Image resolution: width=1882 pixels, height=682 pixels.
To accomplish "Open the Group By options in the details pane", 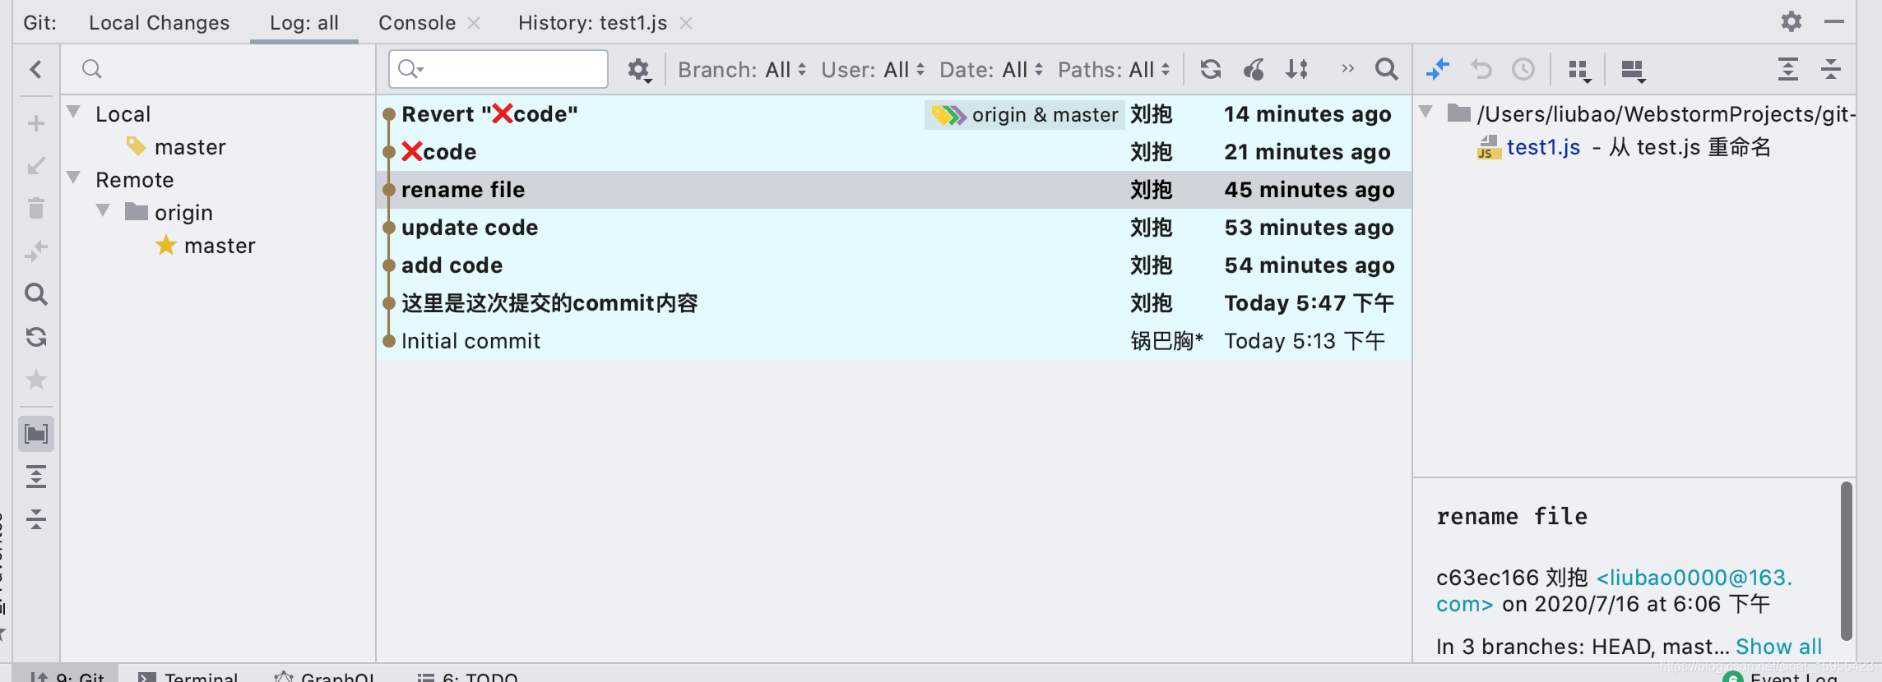I will point(1579,71).
